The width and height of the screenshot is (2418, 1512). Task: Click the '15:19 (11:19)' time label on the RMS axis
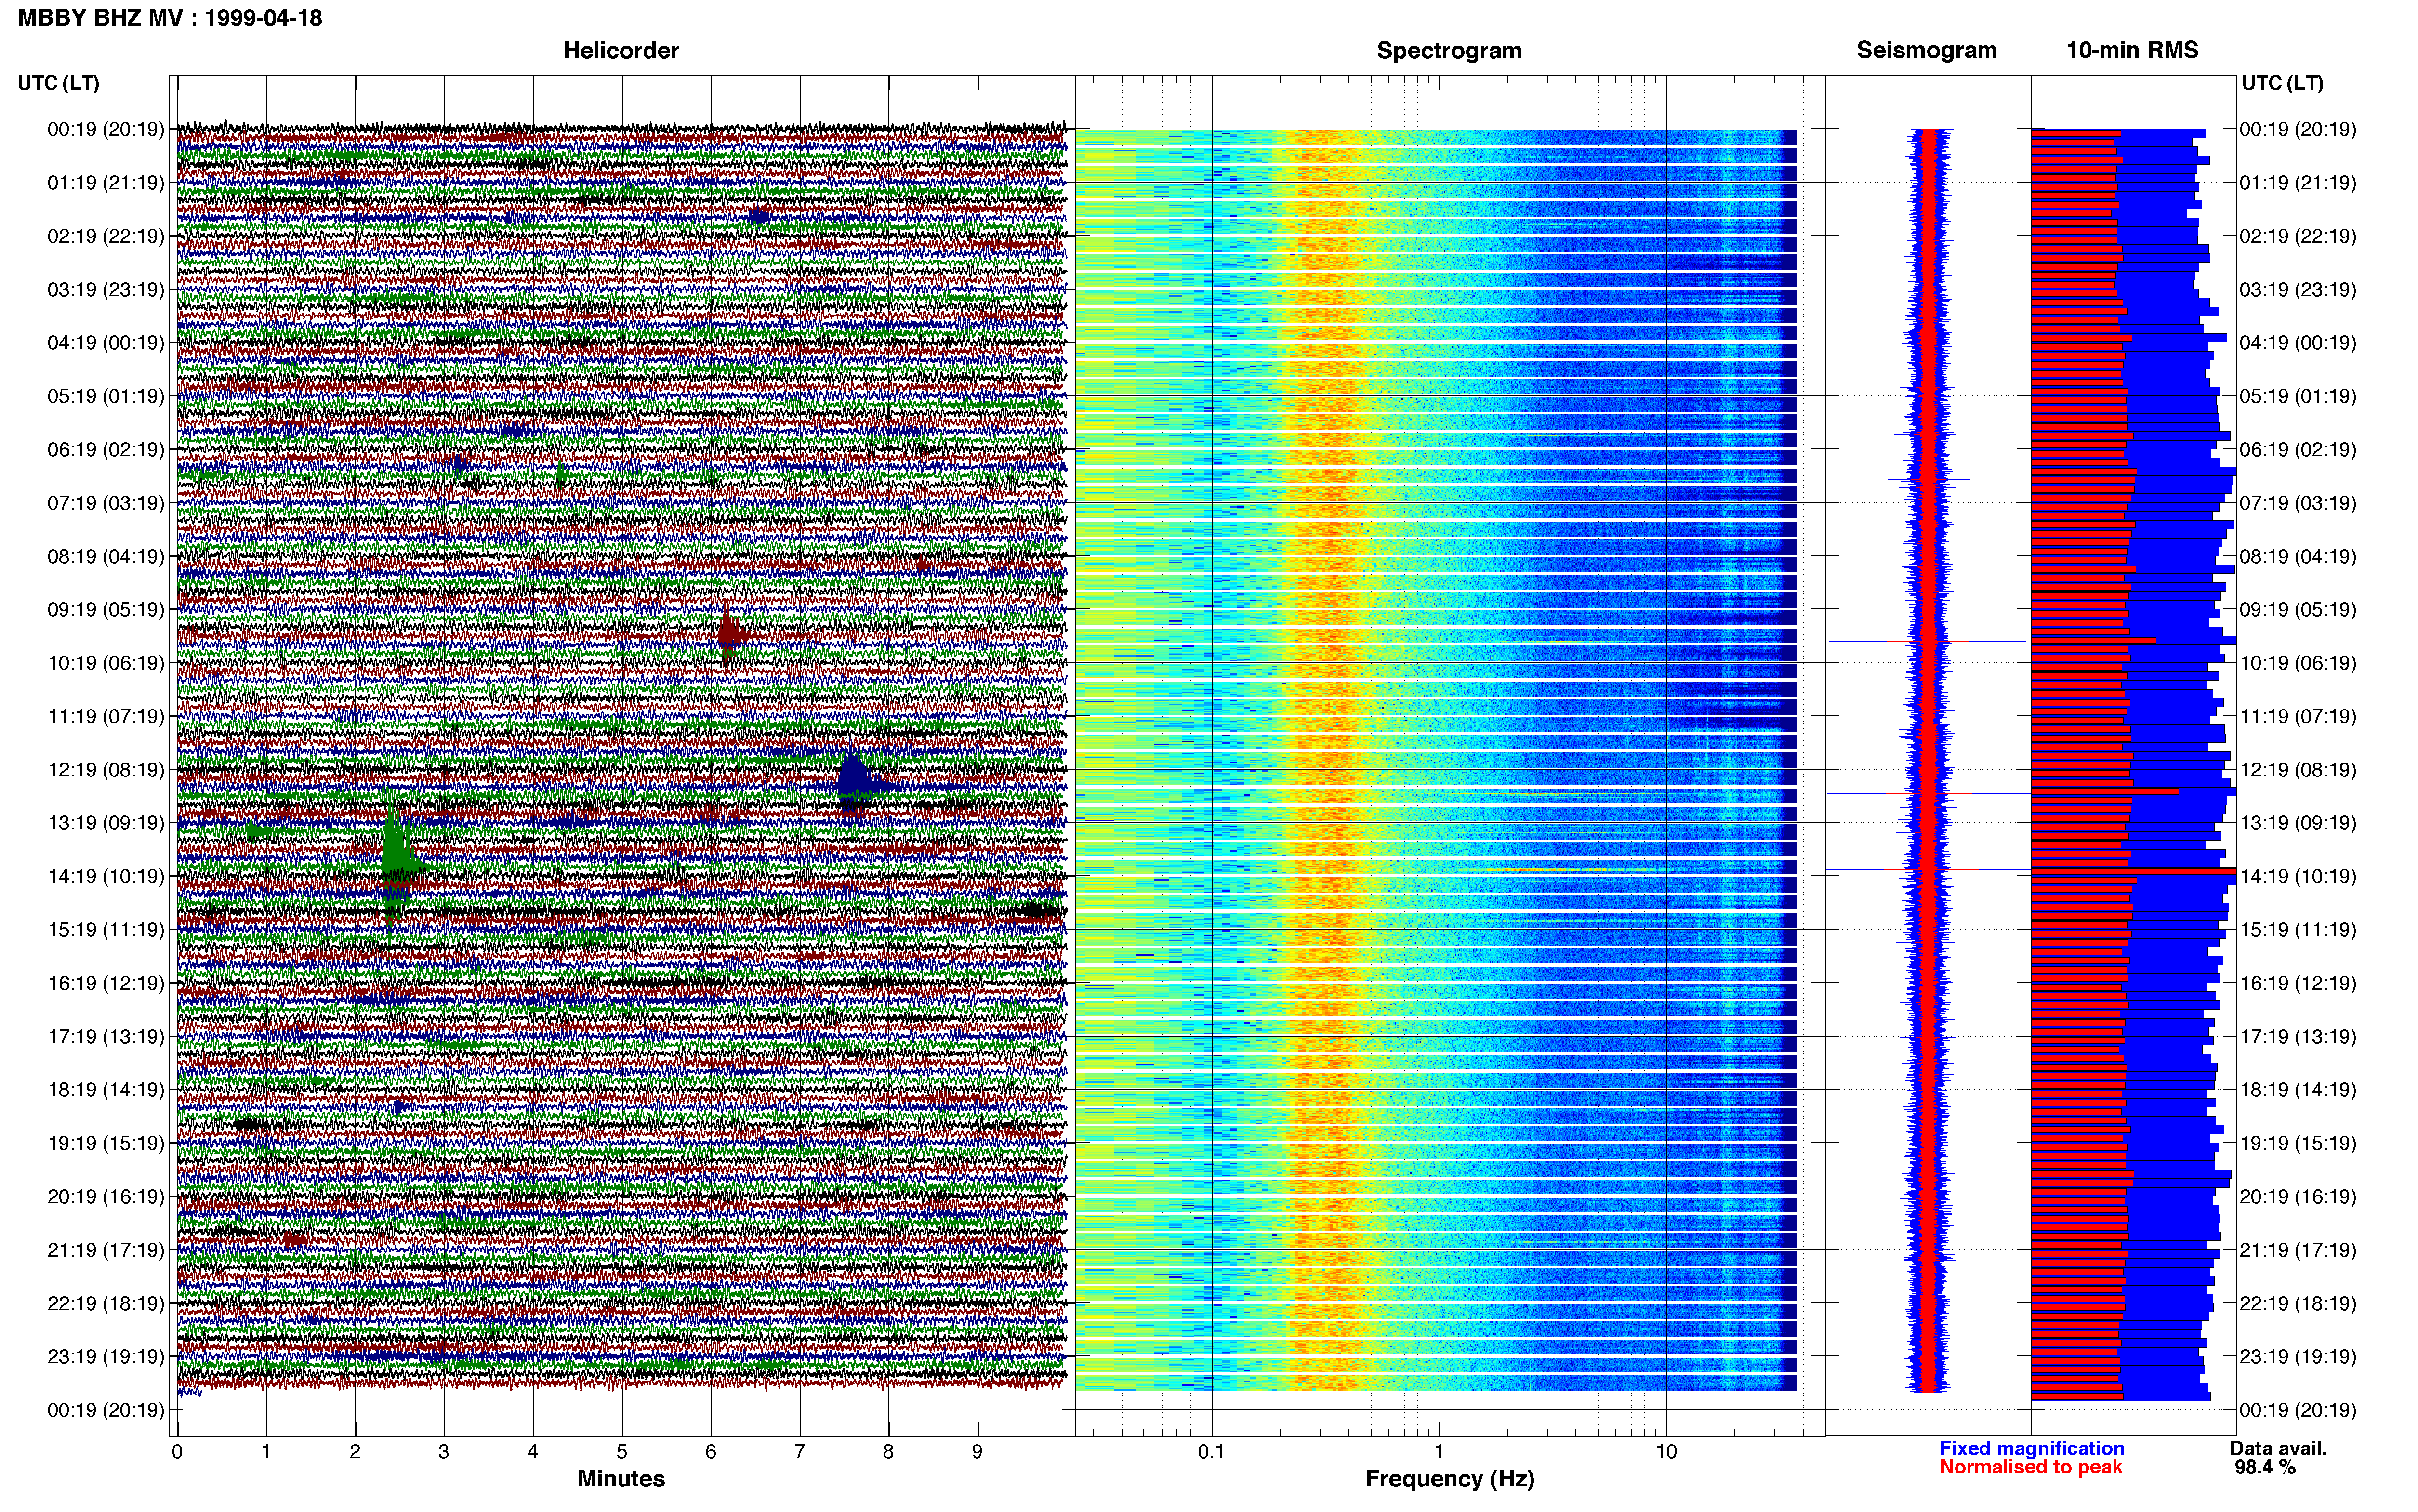[x=2298, y=929]
